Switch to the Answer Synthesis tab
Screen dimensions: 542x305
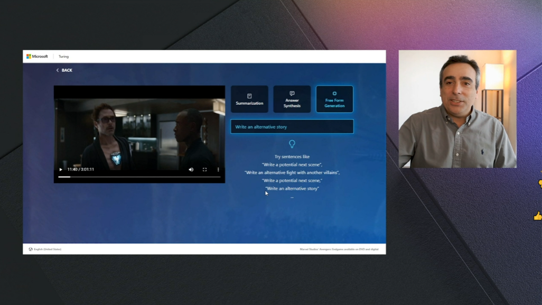[292, 99]
